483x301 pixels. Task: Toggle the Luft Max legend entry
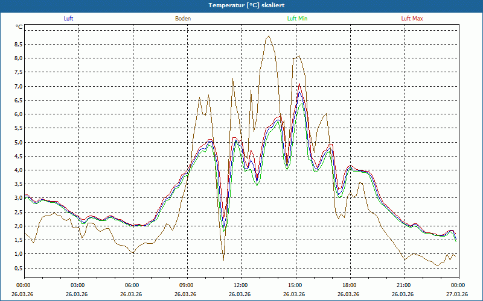412,19
